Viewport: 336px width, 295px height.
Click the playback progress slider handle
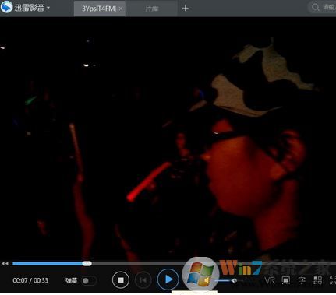point(87,263)
